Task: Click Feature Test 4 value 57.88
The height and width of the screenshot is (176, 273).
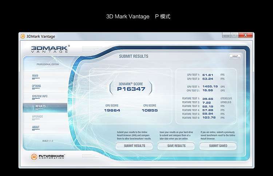Action: pos(208,110)
